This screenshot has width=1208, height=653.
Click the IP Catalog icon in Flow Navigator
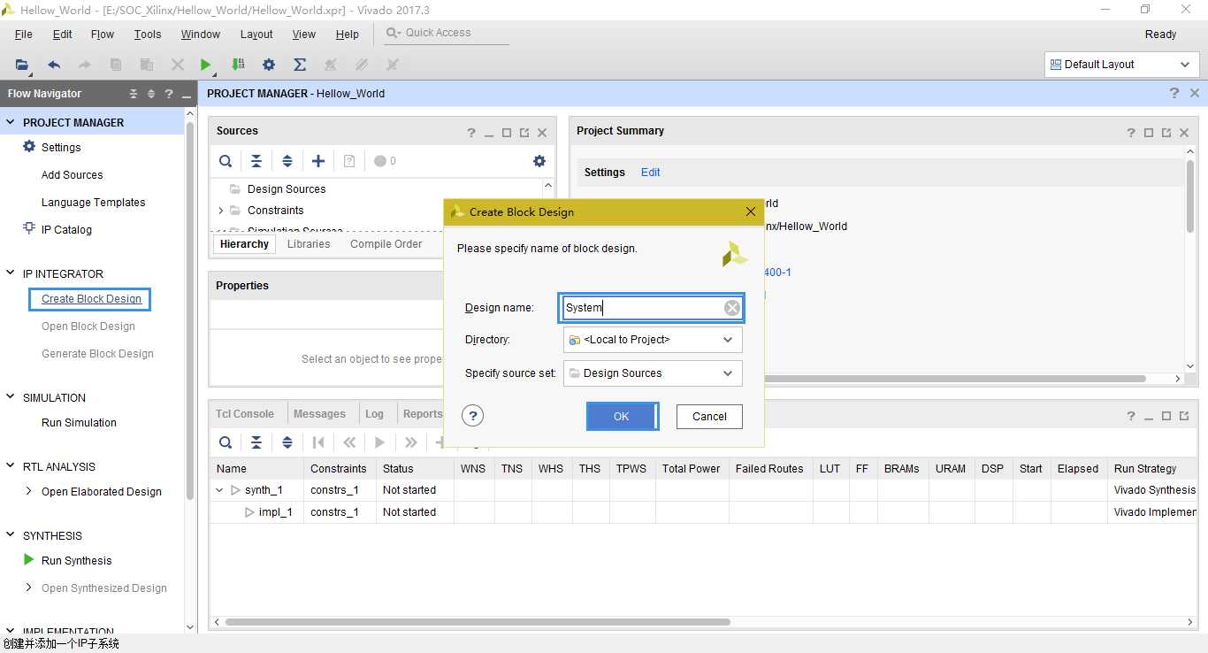coord(29,229)
